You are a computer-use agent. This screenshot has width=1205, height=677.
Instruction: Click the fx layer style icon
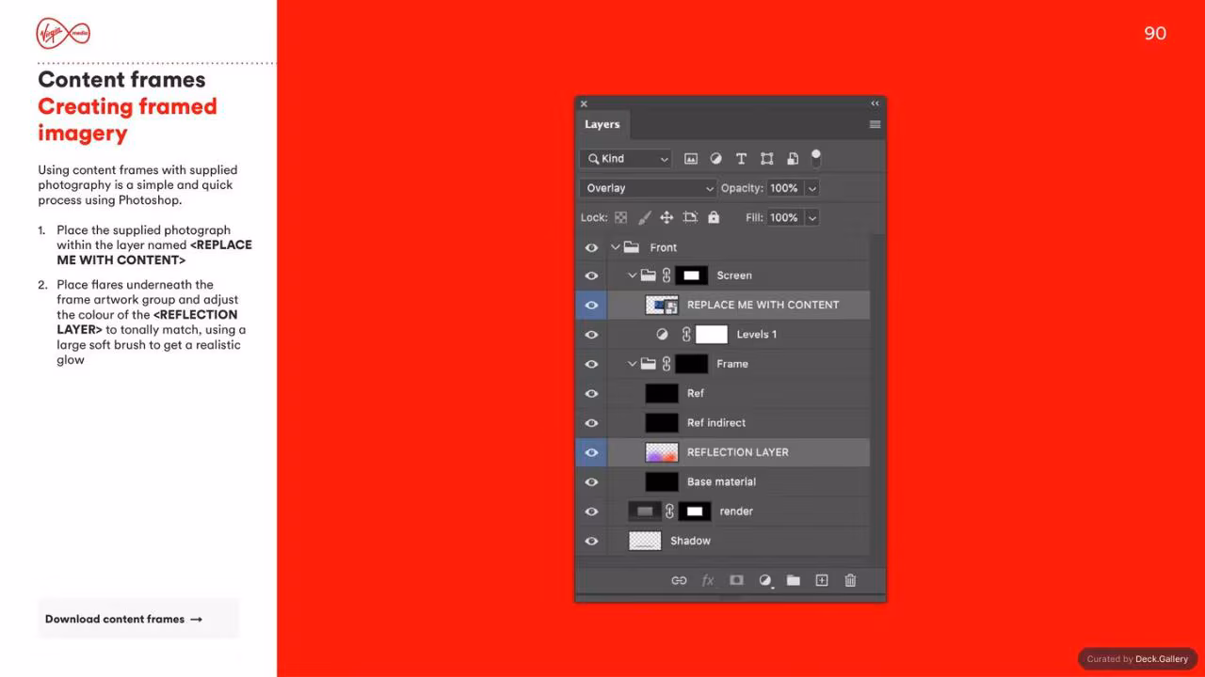click(708, 580)
